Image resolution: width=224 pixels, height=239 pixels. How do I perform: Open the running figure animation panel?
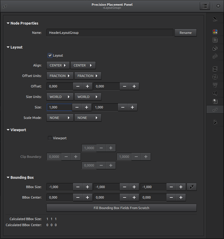point(215,122)
